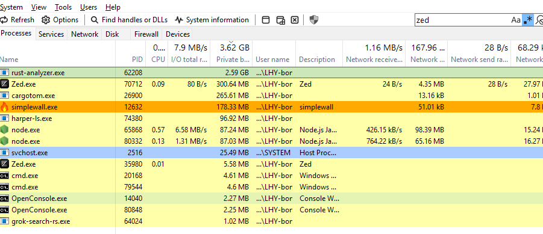Click the 98.39 MB network value
543x234 pixels.
tap(430, 130)
